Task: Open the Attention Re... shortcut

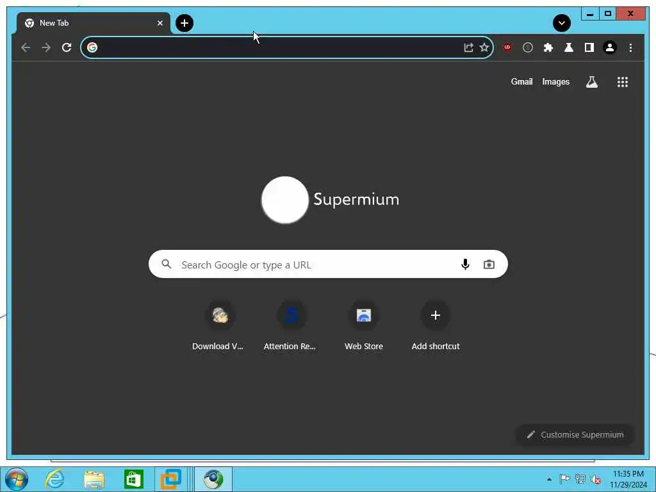Action: [x=290, y=326]
